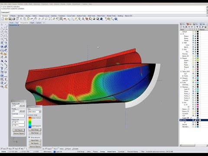This screenshot has height=156, width=208.
Task: Click the blue Help question mark icon
Action: coord(116,19)
